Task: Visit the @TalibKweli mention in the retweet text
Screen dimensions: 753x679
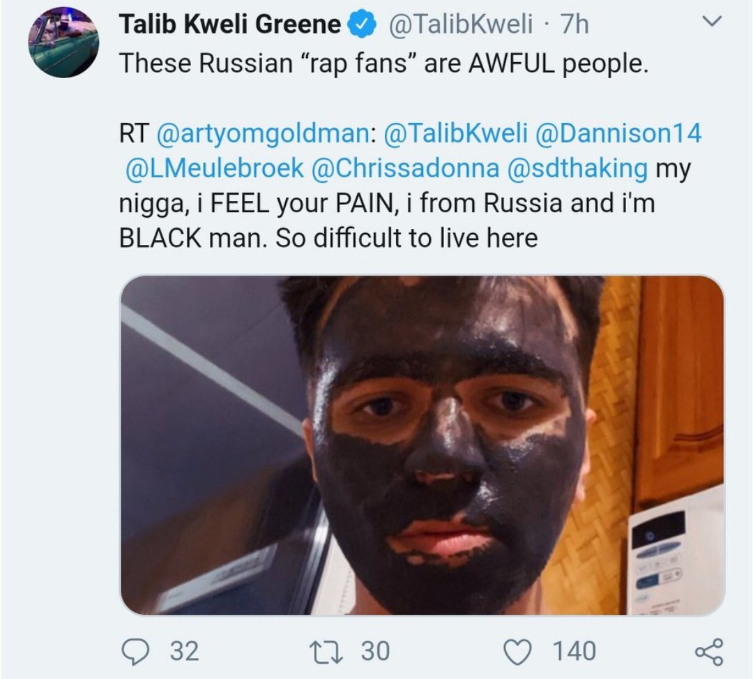Action: tap(456, 133)
